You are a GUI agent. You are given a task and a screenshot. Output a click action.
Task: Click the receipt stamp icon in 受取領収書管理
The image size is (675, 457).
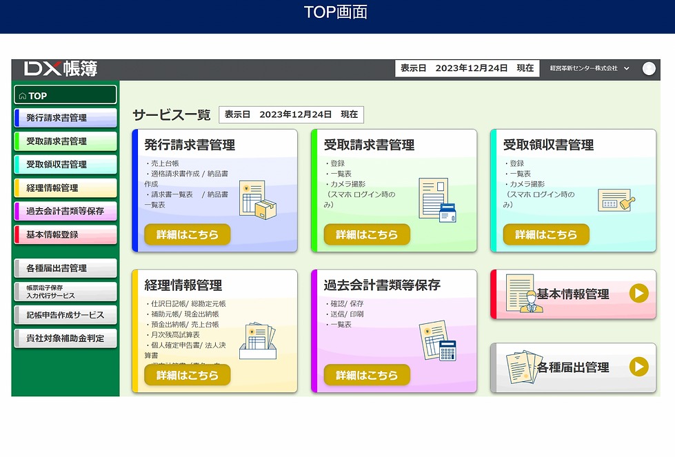(x=616, y=200)
